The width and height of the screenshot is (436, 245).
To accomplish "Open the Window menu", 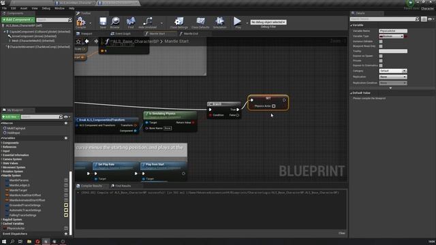I will click(59, 8).
